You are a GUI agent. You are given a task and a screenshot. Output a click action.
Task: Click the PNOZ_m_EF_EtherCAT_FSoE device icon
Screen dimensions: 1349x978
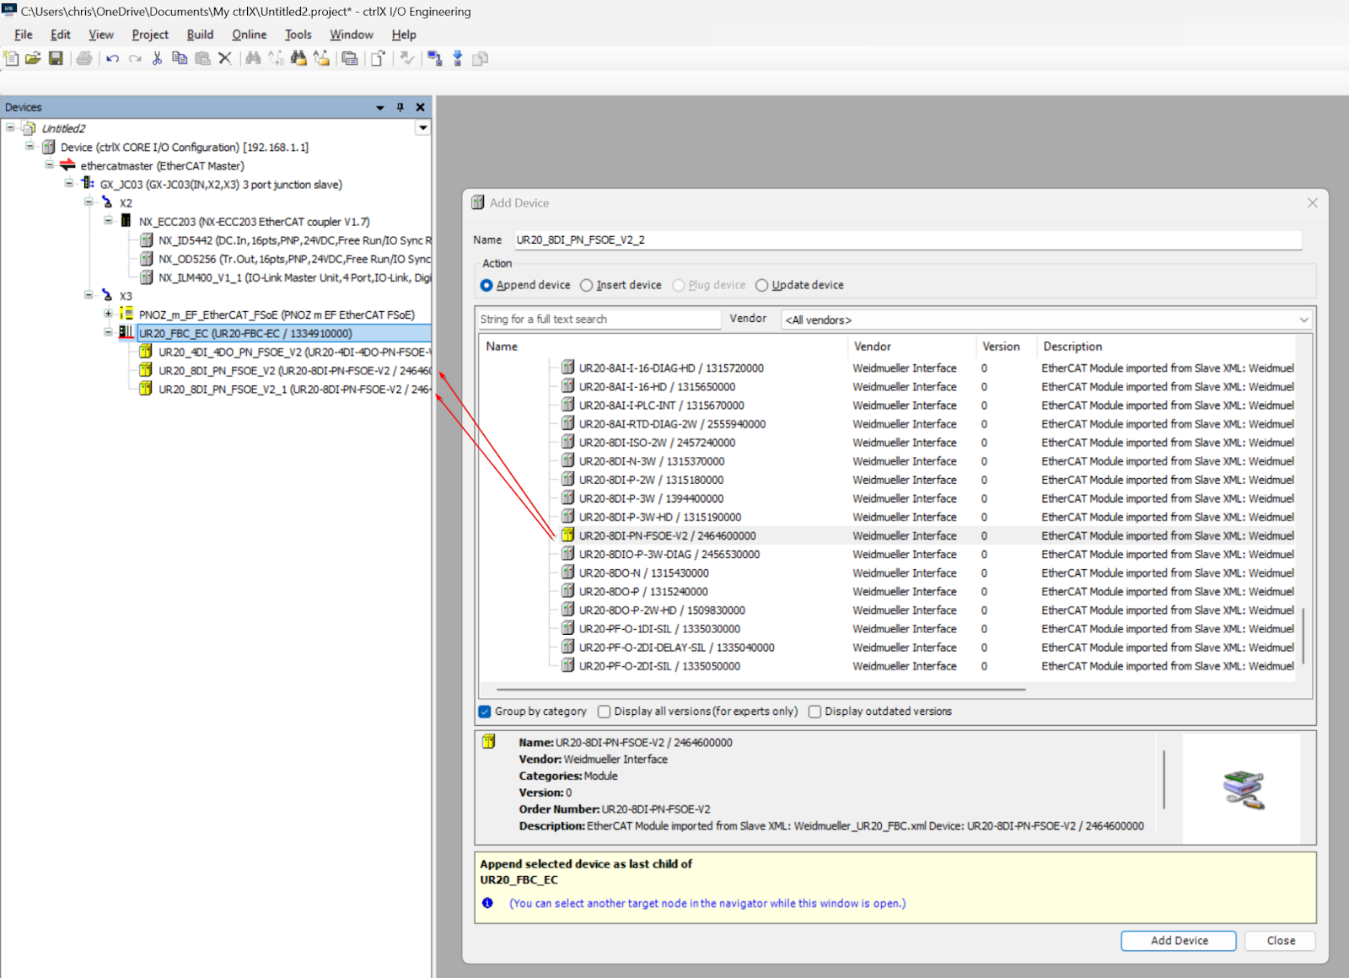(x=126, y=314)
